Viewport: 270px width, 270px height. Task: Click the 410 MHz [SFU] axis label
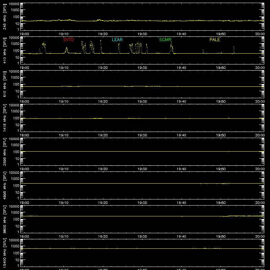click(x=4, y=50)
